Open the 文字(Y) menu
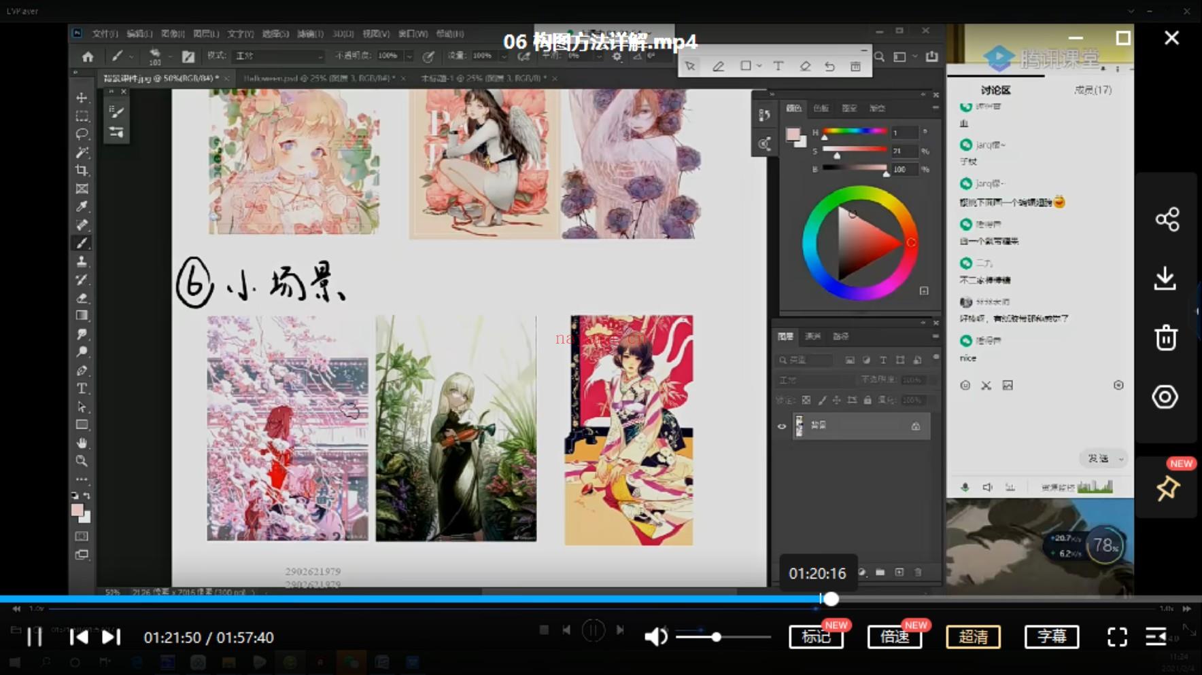 pos(240,33)
